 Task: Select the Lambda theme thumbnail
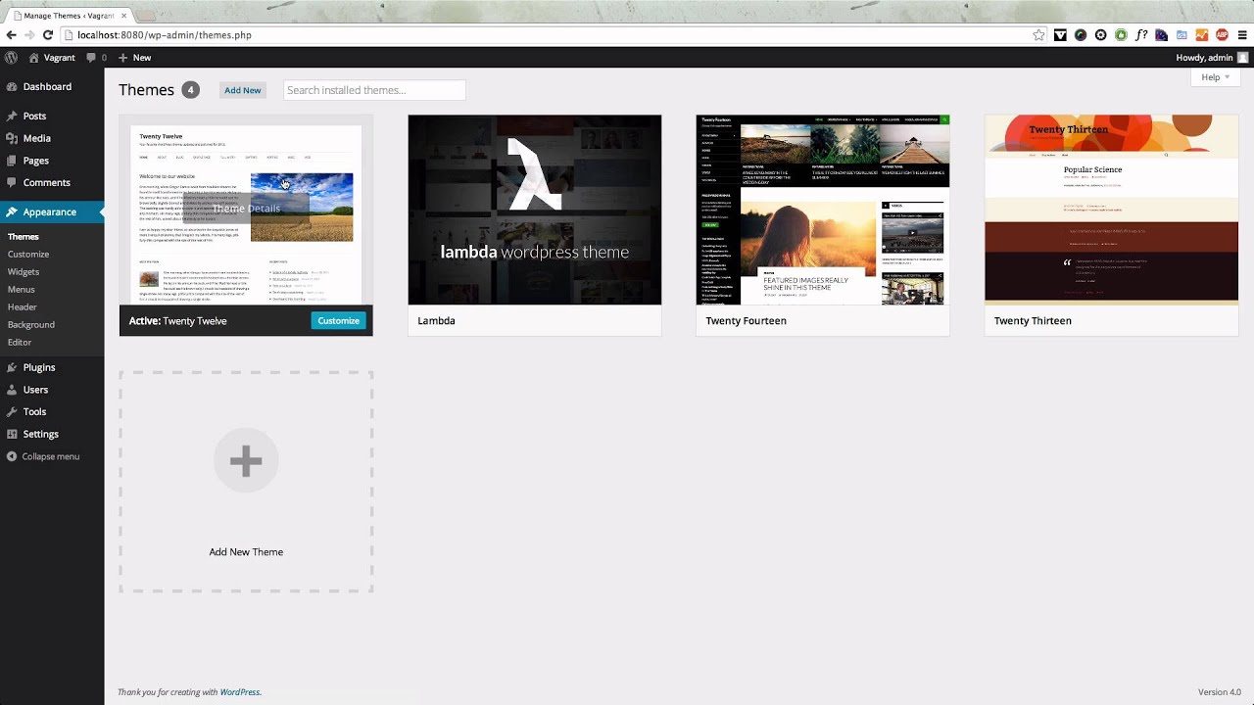(534, 210)
